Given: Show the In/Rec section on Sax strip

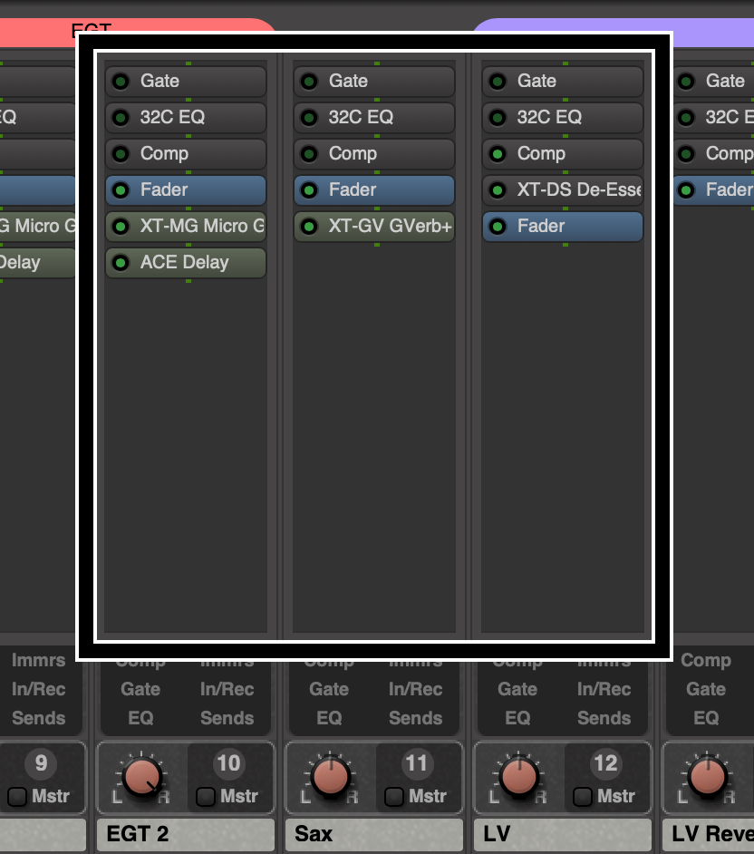Looking at the screenshot, I should tap(415, 689).
